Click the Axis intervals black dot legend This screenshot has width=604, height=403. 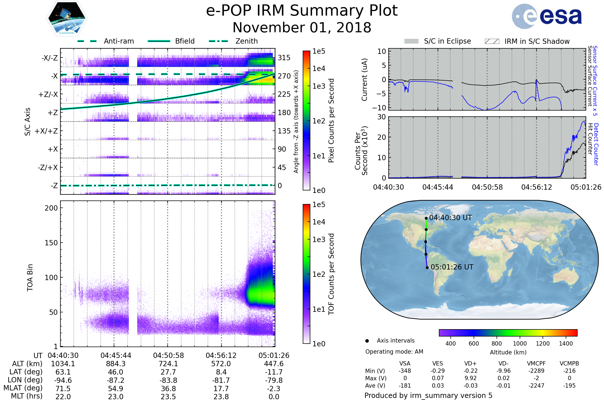point(367,341)
